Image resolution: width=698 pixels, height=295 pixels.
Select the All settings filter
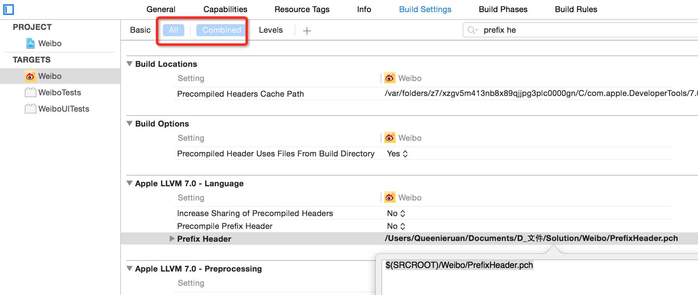174,30
